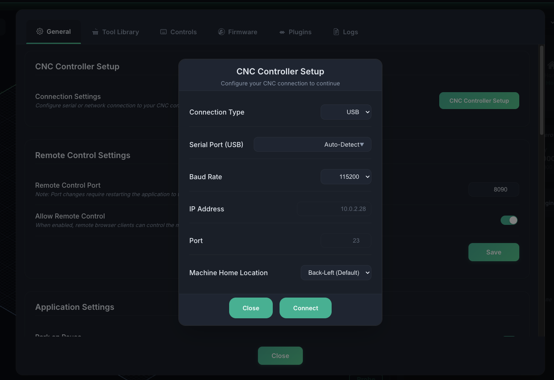Screen dimensions: 554x380
Task: Click 'Configure your CNC connection to continue' text
Action: pos(280,83)
